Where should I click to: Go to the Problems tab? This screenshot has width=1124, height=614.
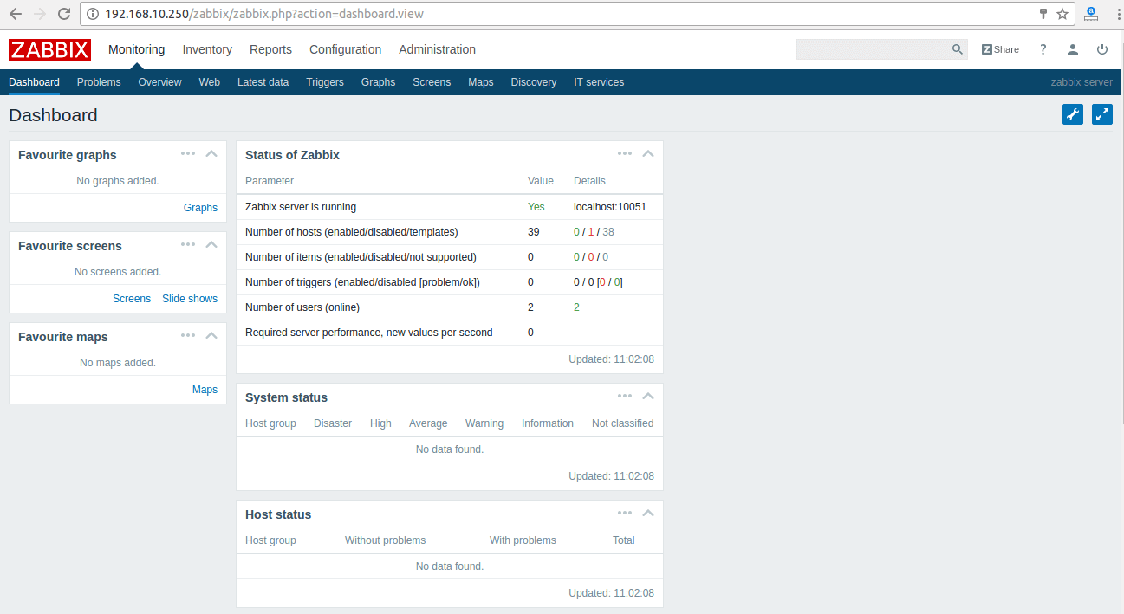pyautogui.click(x=99, y=82)
